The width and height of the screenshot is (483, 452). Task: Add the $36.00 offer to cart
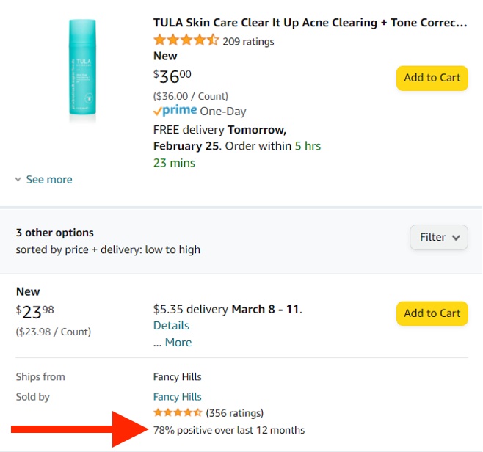[432, 78]
